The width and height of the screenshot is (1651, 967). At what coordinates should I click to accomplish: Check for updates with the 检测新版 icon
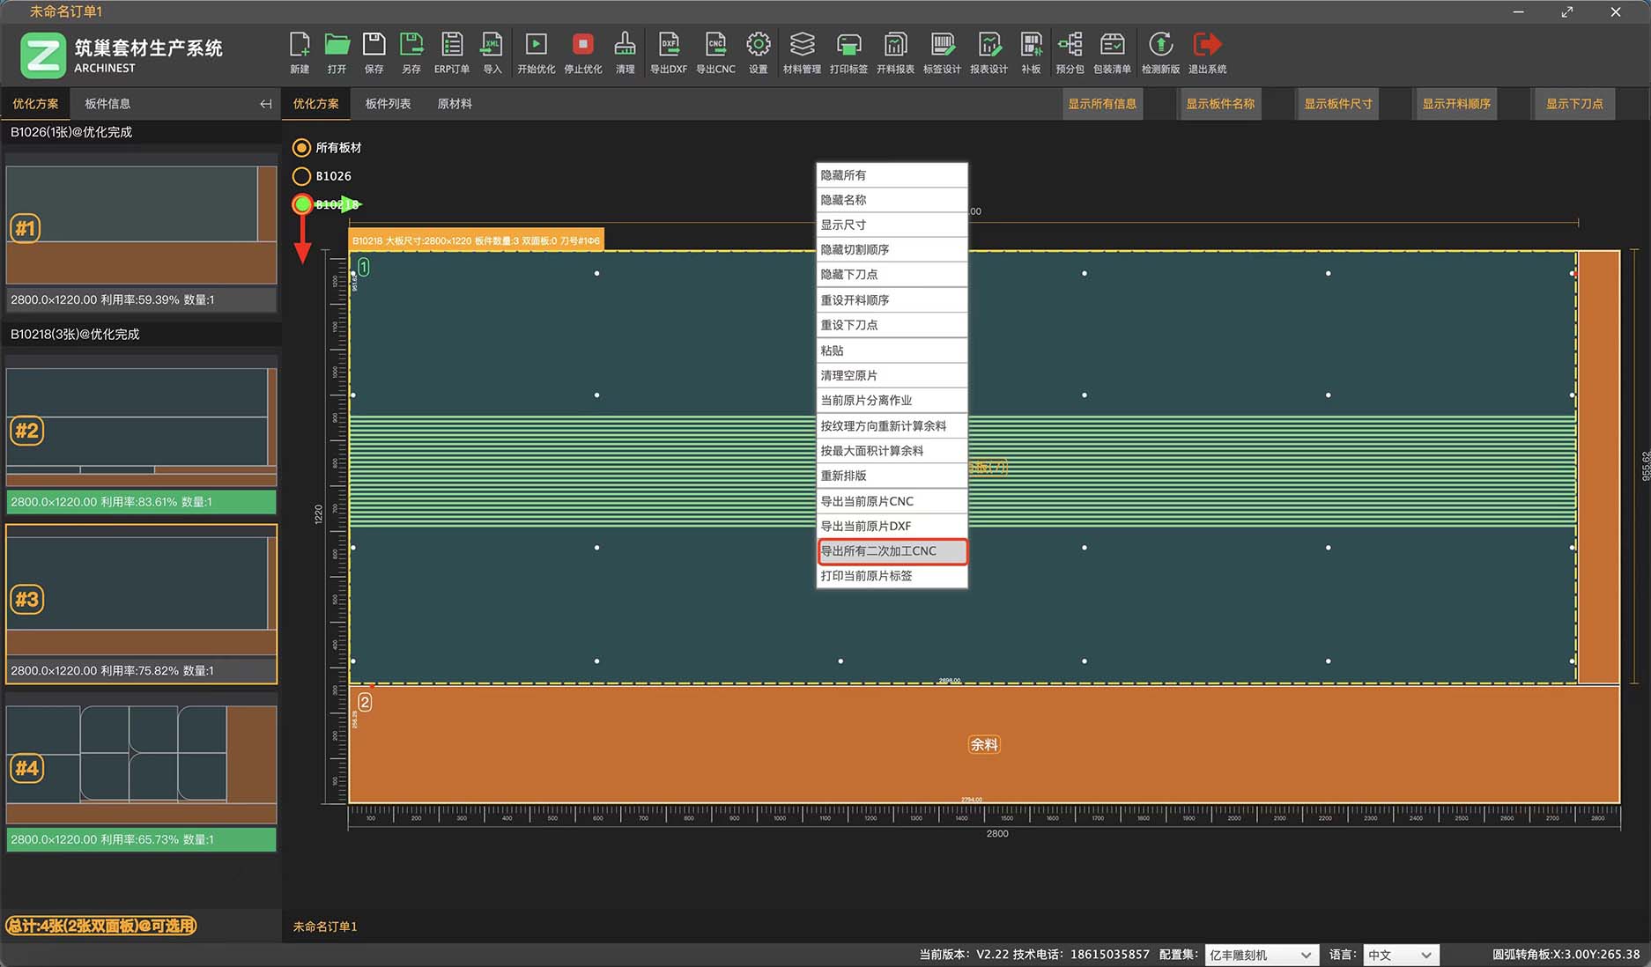point(1160,52)
